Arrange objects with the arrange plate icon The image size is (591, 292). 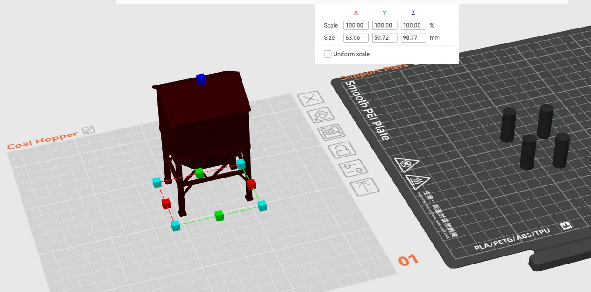(x=332, y=133)
